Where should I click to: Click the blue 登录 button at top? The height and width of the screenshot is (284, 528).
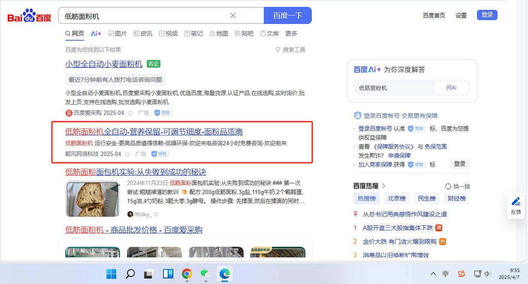point(487,15)
